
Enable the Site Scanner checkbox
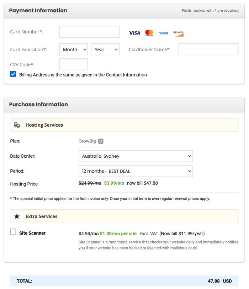[x=13, y=232]
